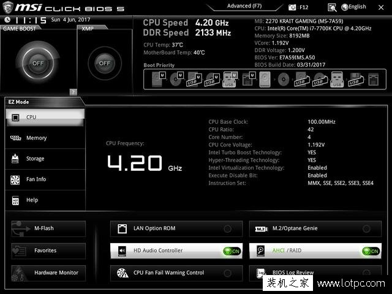Open BIOS Log Review
The width and height of the screenshot is (392, 294).
tap(315, 272)
